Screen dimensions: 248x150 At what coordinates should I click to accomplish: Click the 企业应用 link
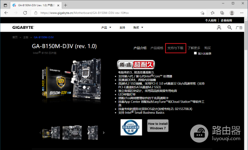227,20
